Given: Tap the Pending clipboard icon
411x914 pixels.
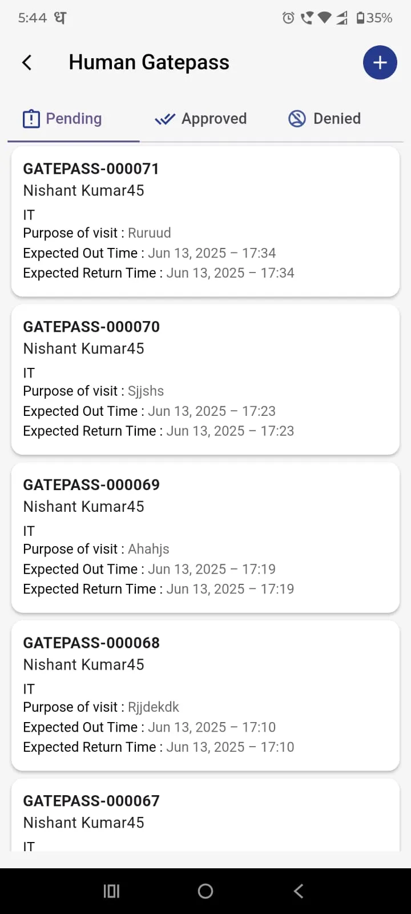Looking at the screenshot, I should (x=31, y=119).
